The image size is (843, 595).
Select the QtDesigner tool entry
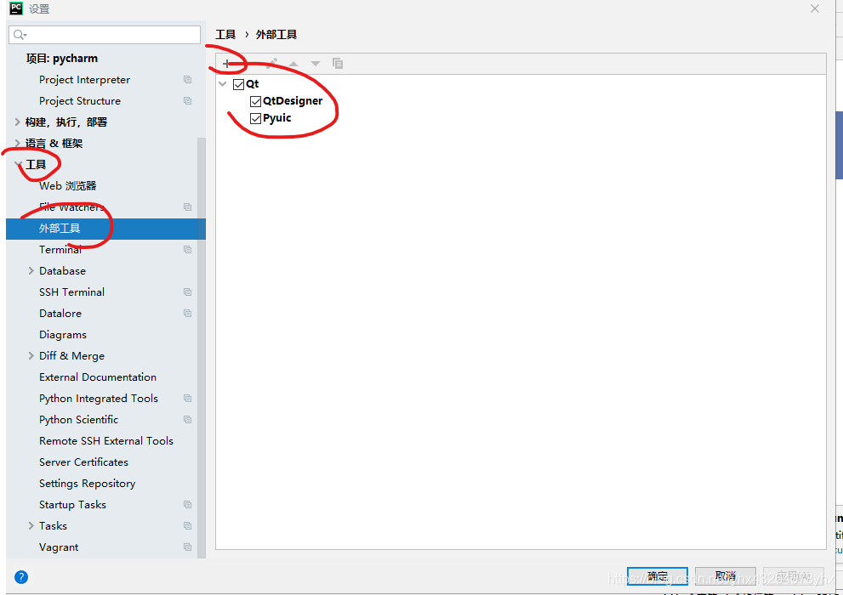point(293,101)
